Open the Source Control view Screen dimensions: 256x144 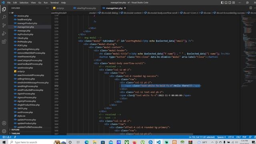tap(4, 25)
